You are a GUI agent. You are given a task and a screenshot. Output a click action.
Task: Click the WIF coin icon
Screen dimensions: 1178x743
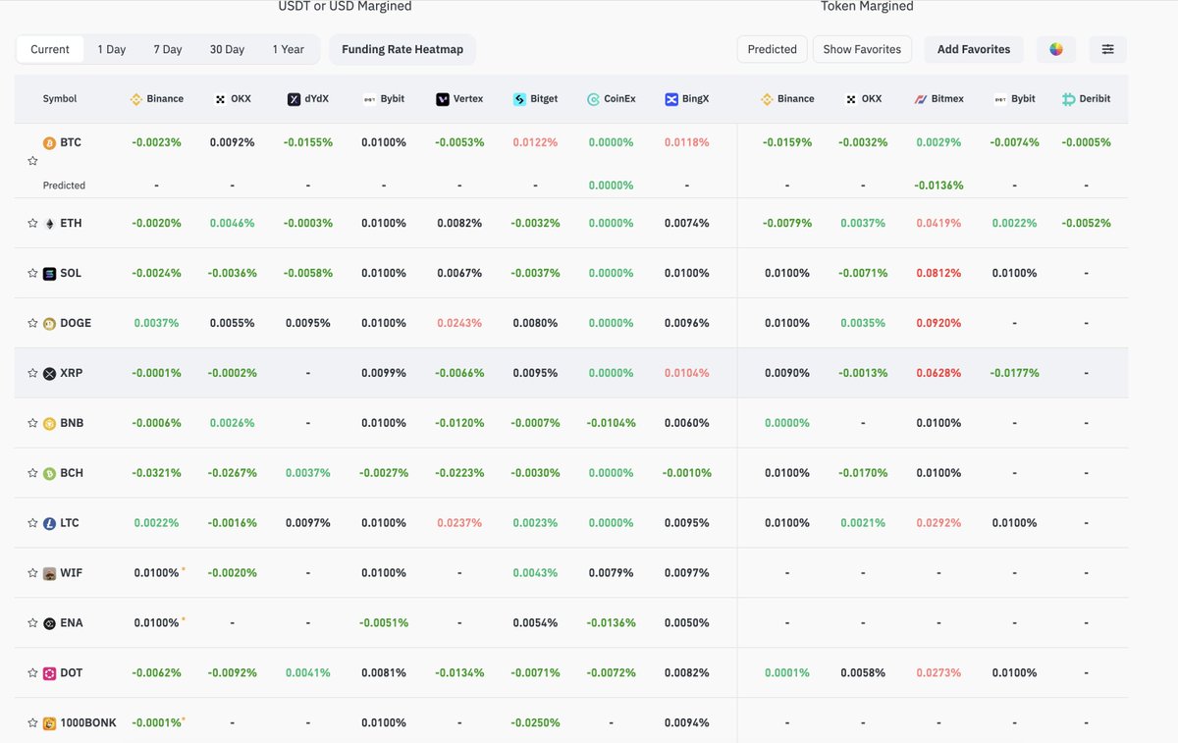(49, 573)
